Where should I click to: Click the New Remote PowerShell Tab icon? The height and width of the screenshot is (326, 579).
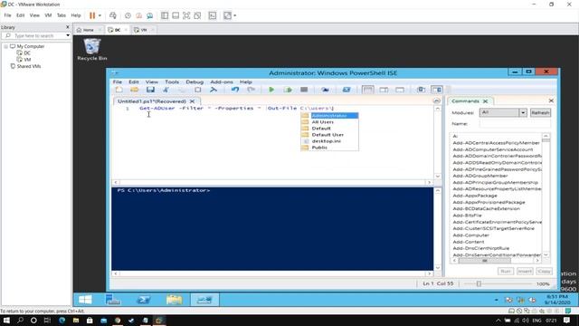(325, 90)
